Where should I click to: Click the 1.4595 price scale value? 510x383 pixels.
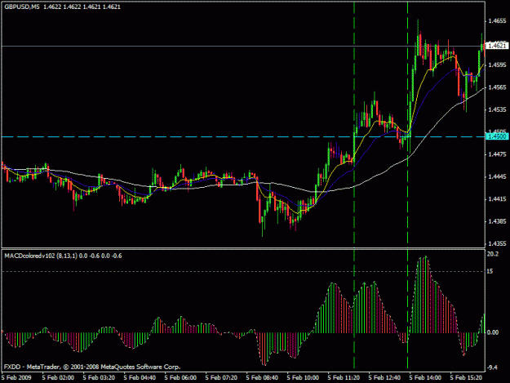tap(497, 65)
